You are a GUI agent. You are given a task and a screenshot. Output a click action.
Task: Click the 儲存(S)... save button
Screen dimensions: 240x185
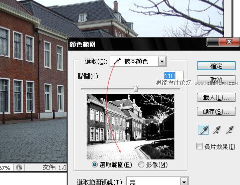(x=216, y=111)
